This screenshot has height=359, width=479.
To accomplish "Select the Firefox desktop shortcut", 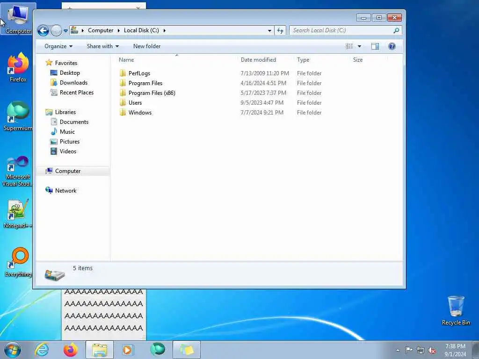I will click(18, 67).
